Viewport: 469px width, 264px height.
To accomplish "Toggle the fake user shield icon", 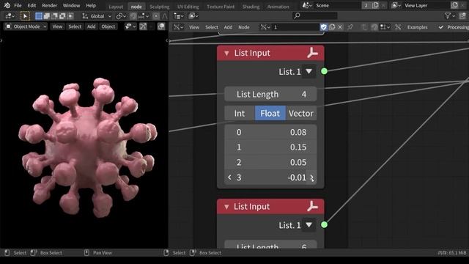I will pyautogui.click(x=323, y=27).
